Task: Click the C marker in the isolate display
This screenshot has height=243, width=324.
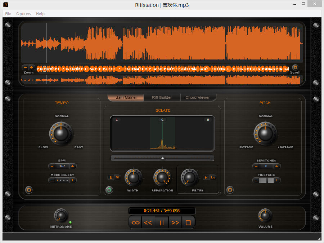Action: tap(162, 120)
